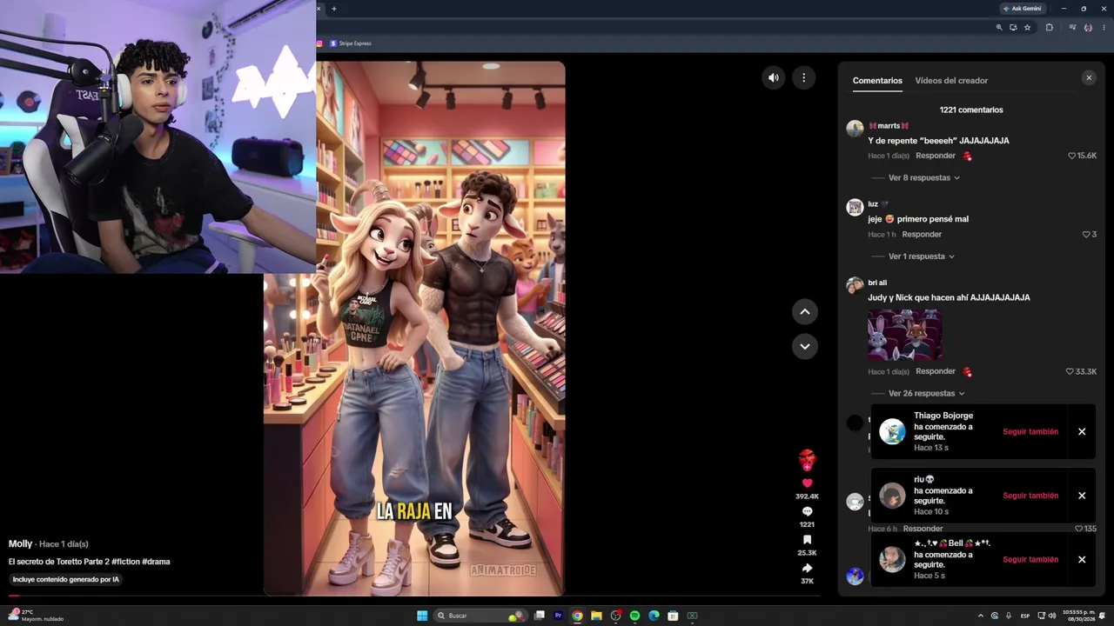The height and width of the screenshot is (626, 1114).
Task: Open Premiere Pro from the taskbar
Action: coord(558,616)
